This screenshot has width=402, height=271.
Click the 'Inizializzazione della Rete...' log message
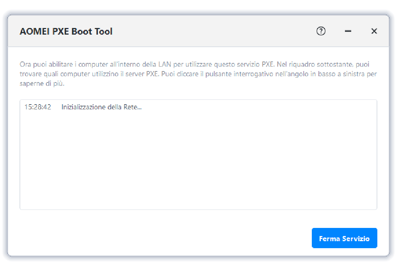(102, 107)
